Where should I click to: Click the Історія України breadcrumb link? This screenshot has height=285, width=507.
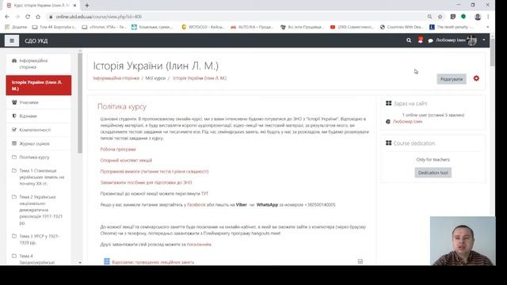click(200, 78)
